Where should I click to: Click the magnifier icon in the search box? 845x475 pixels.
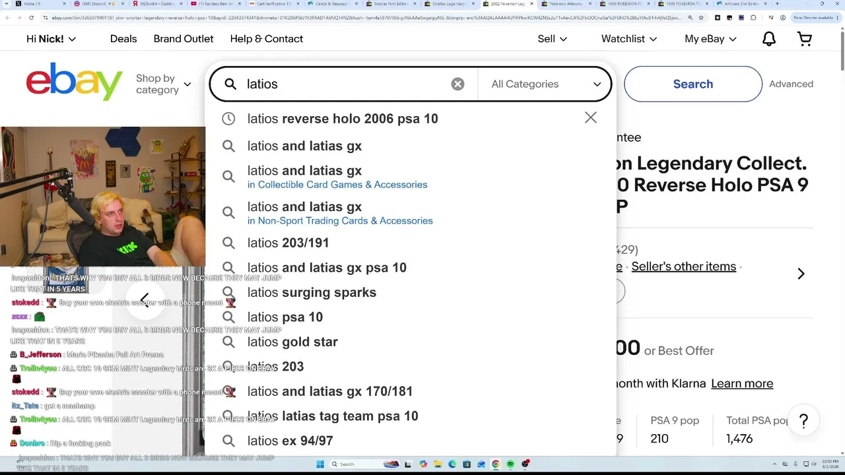pyautogui.click(x=230, y=84)
